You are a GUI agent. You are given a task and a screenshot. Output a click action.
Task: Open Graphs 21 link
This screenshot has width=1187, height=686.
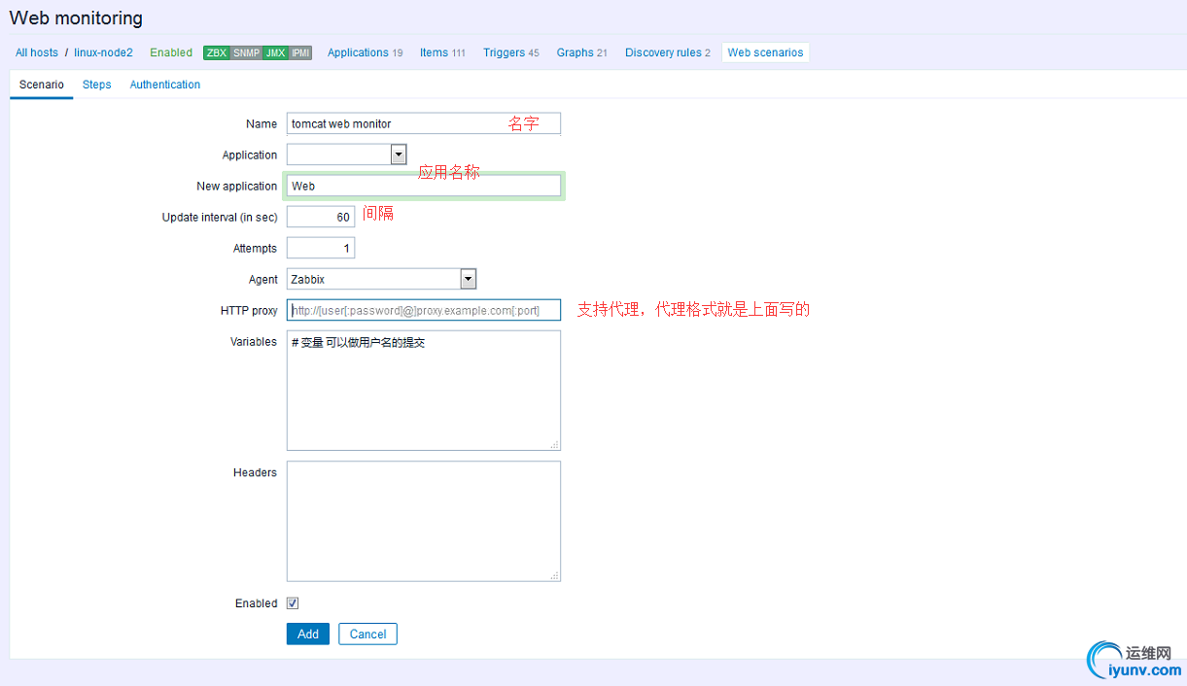[582, 52]
